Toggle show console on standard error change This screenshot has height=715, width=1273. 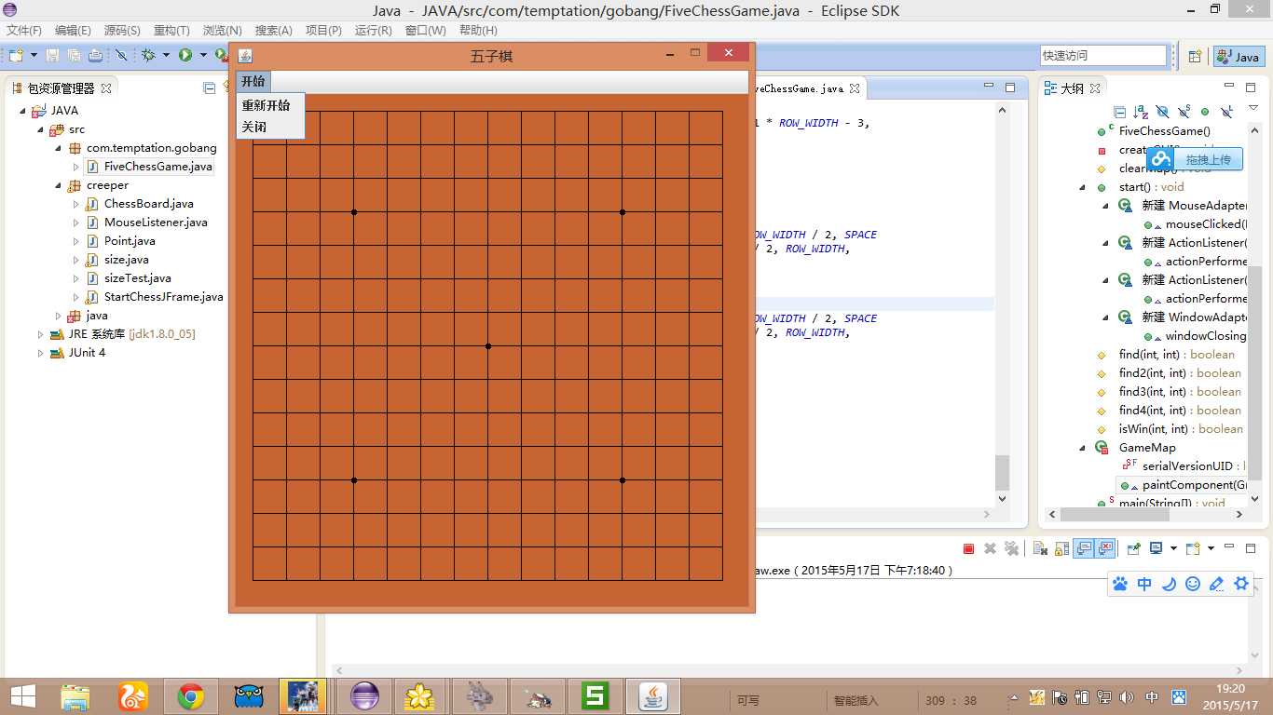point(1105,549)
